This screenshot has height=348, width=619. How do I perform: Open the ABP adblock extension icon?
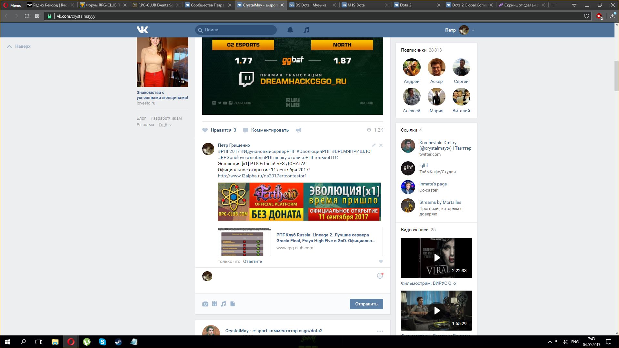[x=599, y=16]
